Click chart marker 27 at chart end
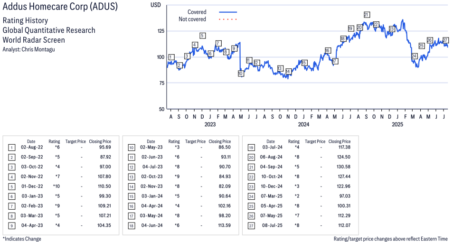Viewport: 453px width, 242px height. 445,40
